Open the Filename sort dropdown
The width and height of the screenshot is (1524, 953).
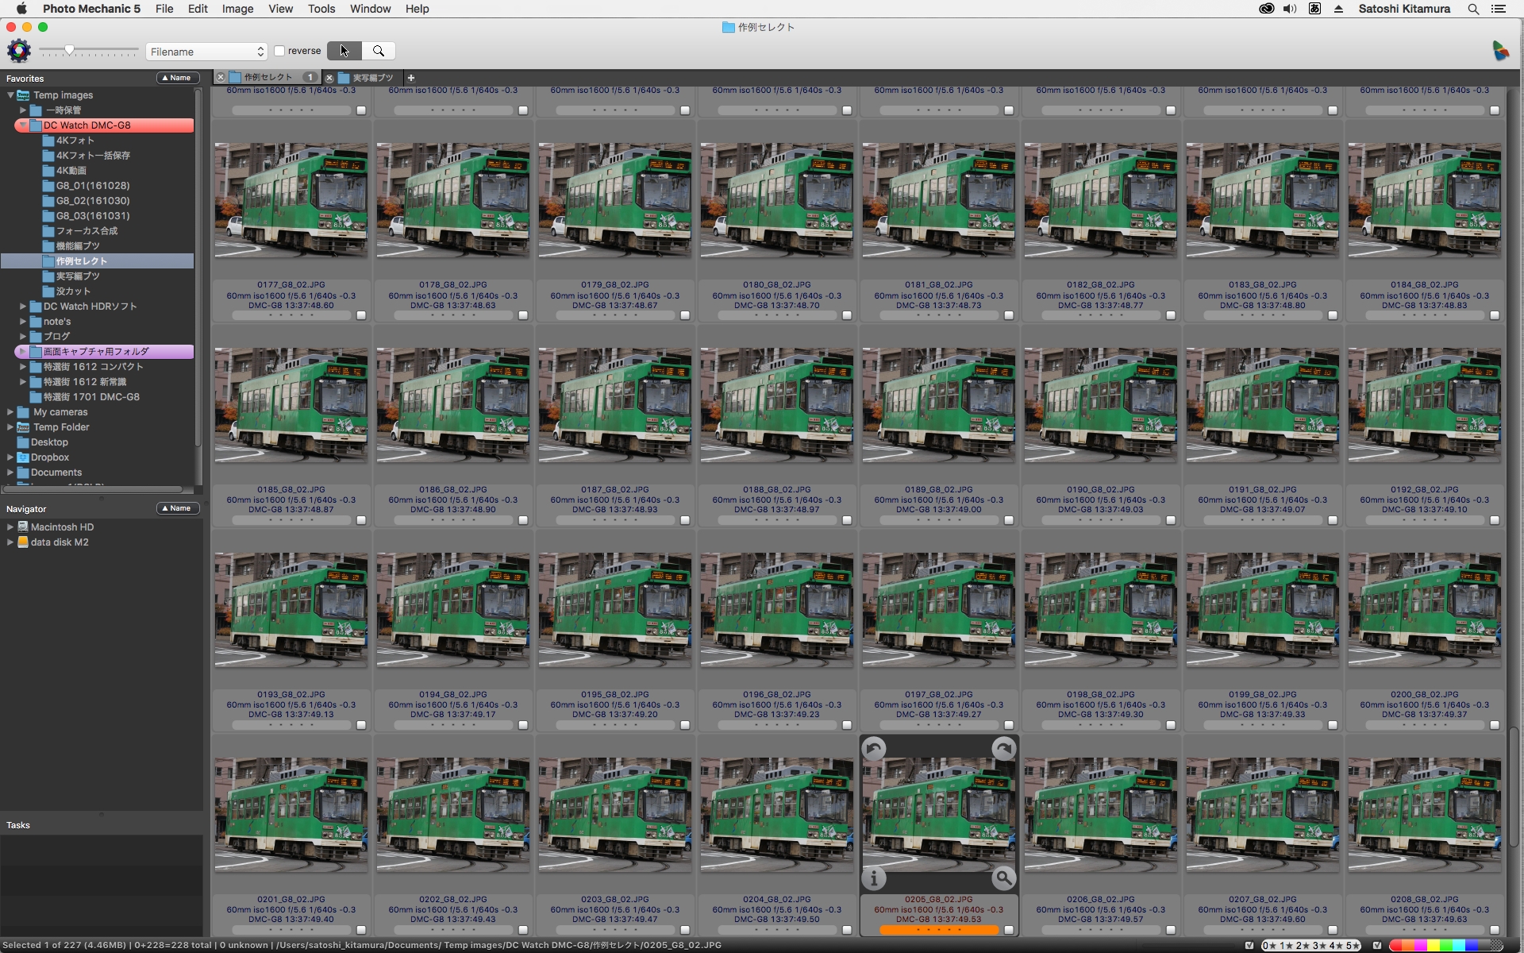coord(206,52)
